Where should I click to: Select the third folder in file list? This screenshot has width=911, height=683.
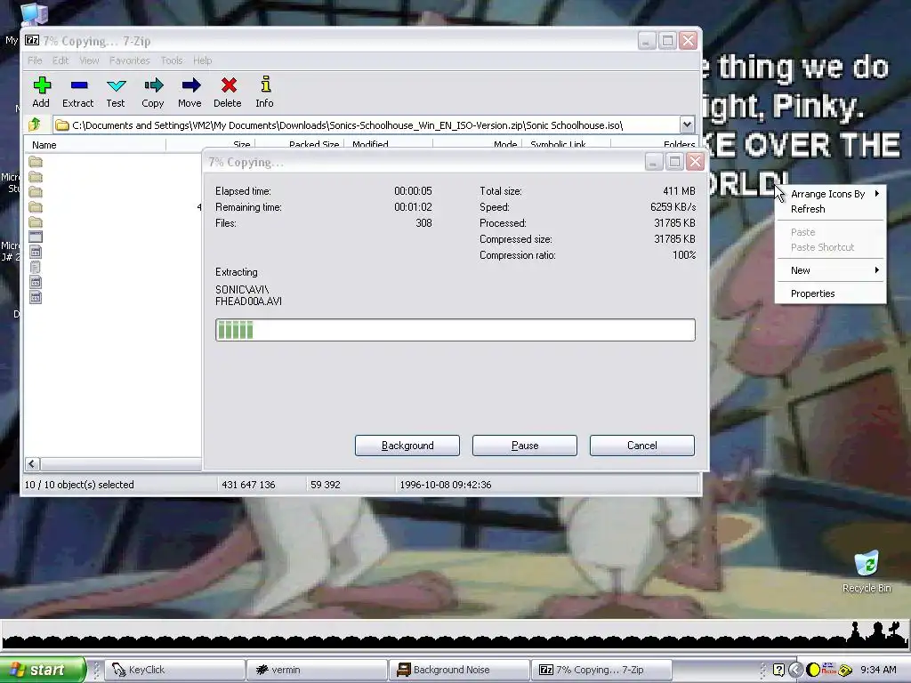coord(36,192)
